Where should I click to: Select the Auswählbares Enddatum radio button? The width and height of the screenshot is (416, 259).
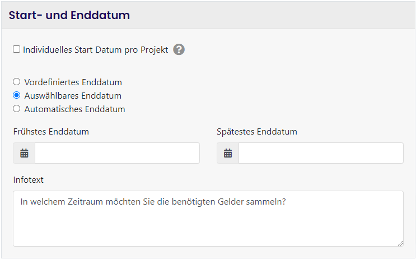17,95
